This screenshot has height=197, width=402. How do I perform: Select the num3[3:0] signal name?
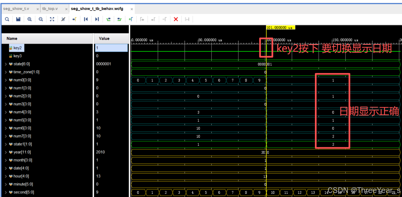pos(22,104)
